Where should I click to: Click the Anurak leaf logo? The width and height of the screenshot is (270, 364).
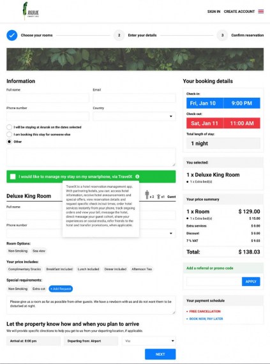click(31, 11)
